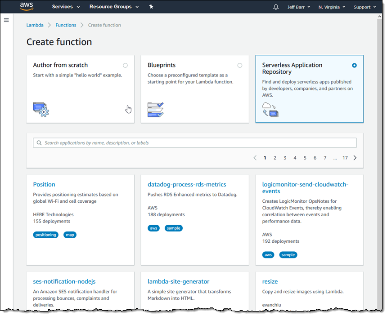Click the Blueprints checklist icon
Viewport: 387px width, 316px height.
155,109
